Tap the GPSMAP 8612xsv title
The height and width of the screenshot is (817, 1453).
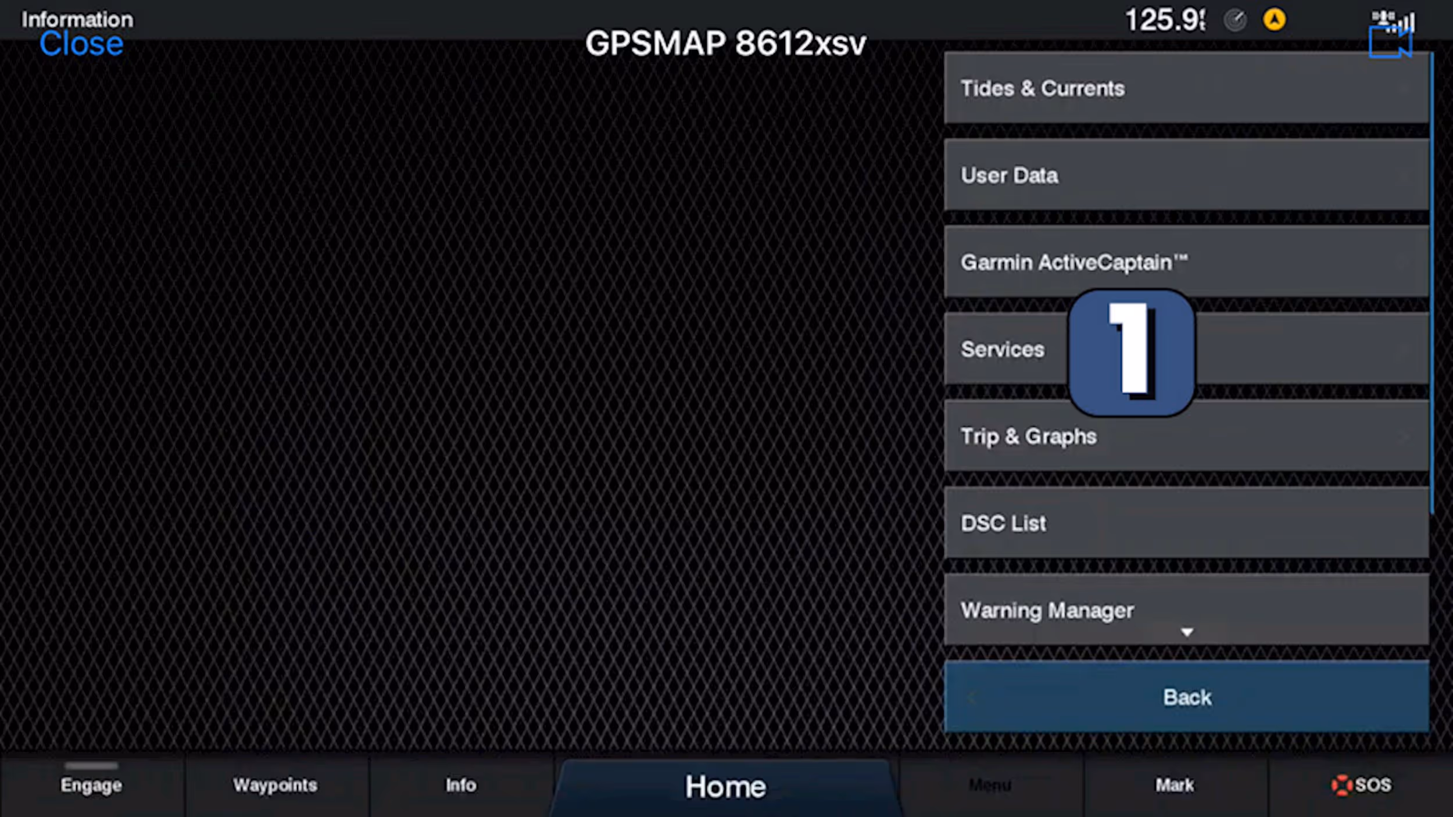pyautogui.click(x=725, y=44)
